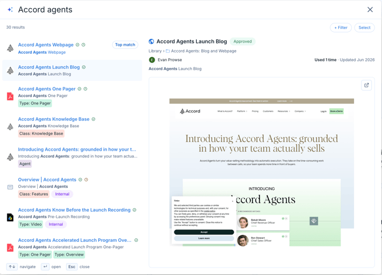Image resolution: width=382 pixels, height=275 pixels.
Task: Click the Launch Blog preview thumbnail
Action: click(x=262, y=172)
